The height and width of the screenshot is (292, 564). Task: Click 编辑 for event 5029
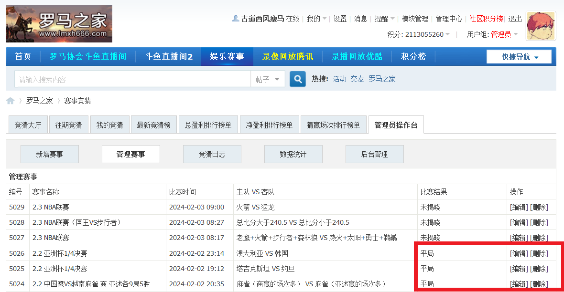coord(519,207)
